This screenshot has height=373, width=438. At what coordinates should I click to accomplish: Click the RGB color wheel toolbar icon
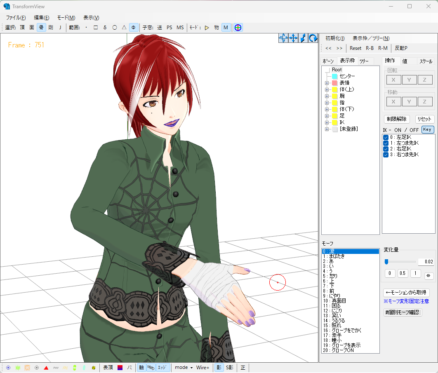[238, 28]
